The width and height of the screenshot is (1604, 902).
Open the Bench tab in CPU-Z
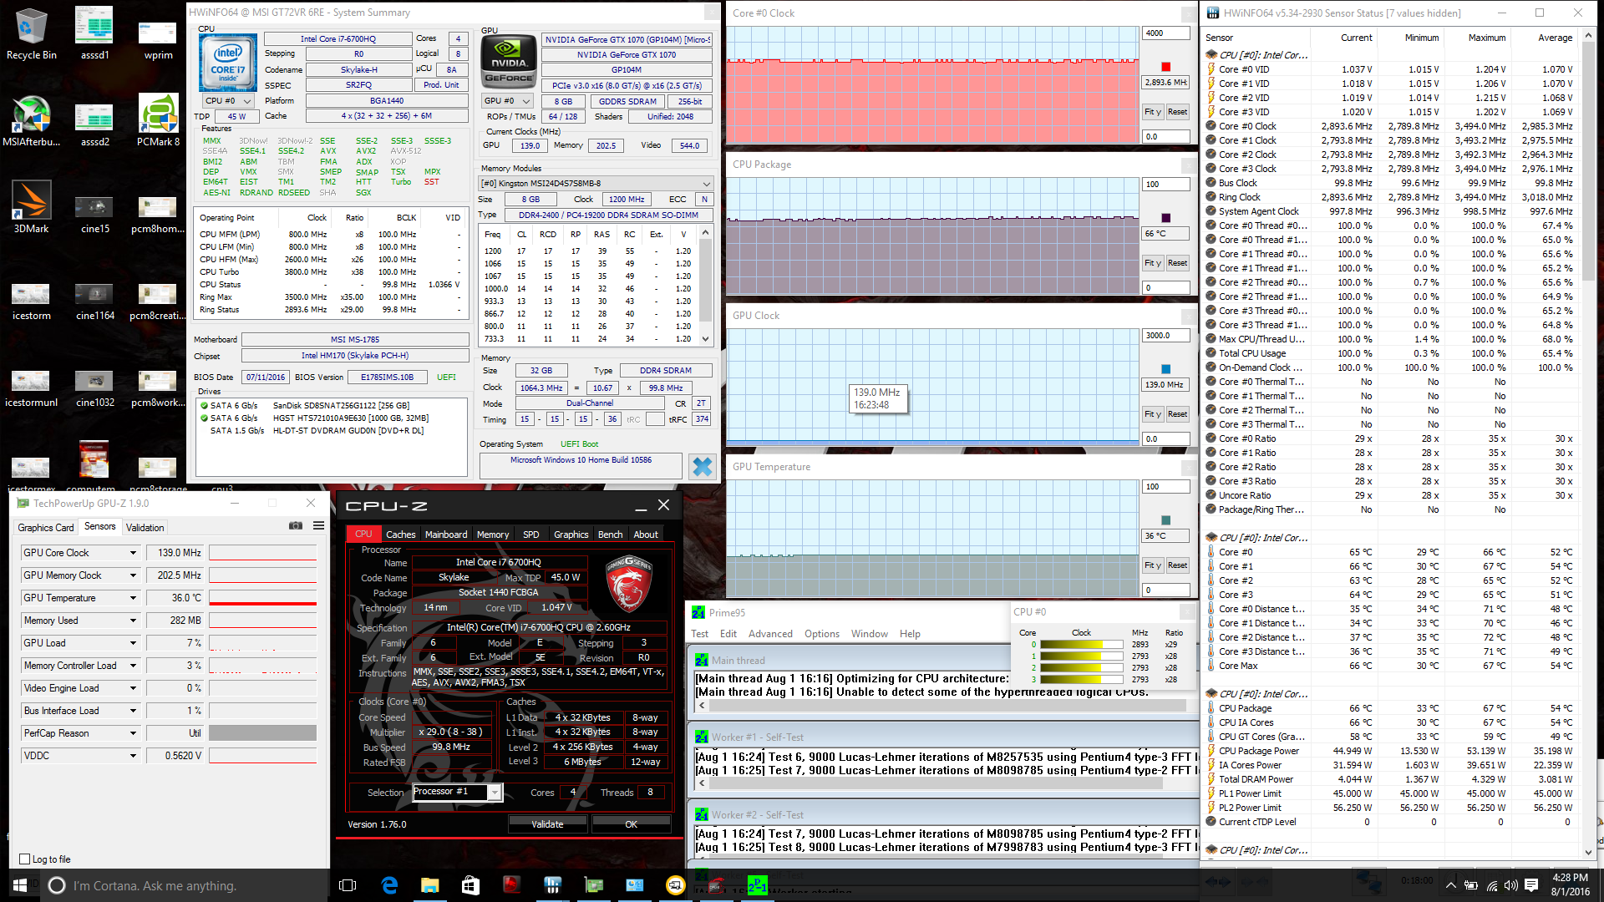tap(610, 535)
